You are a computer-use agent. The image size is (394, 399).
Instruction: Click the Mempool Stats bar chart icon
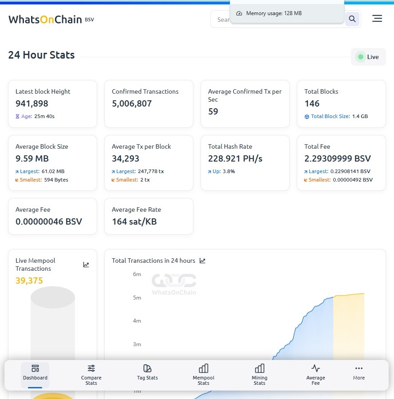pyautogui.click(x=204, y=368)
